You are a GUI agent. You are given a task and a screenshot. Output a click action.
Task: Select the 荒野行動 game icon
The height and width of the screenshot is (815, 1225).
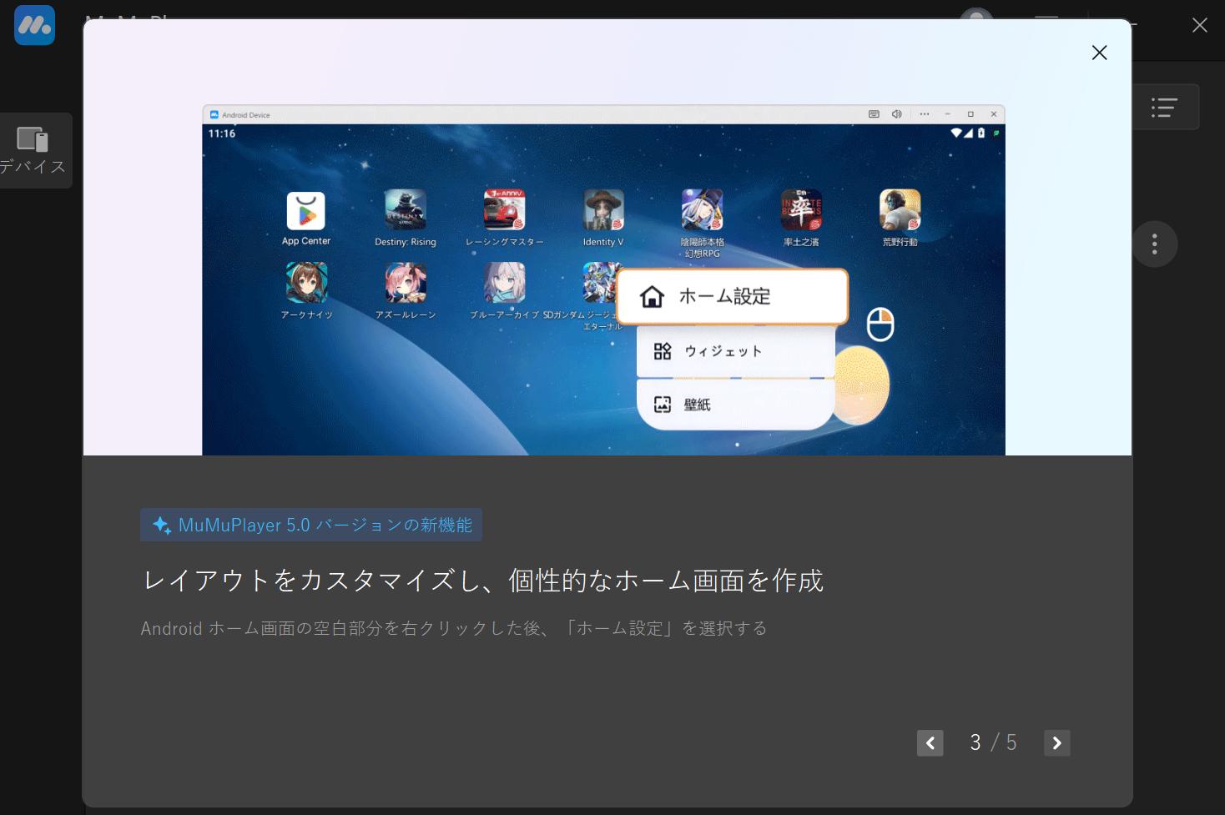(900, 209)
